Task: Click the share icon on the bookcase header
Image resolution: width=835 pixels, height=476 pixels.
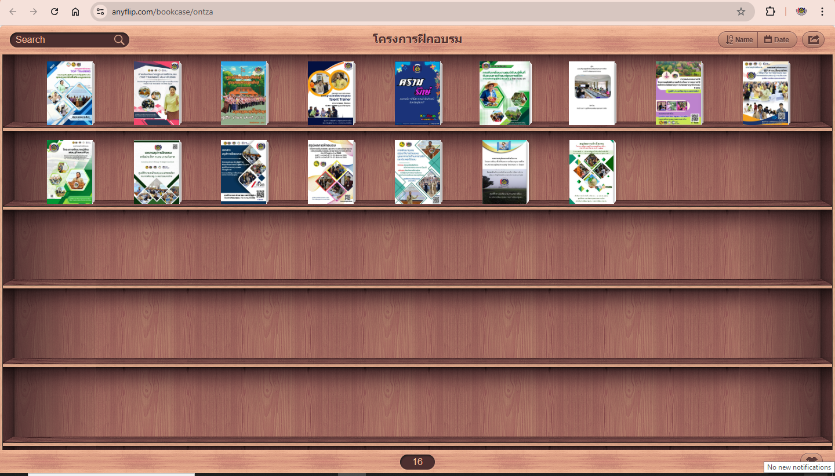Action: [x=813, y=39]
